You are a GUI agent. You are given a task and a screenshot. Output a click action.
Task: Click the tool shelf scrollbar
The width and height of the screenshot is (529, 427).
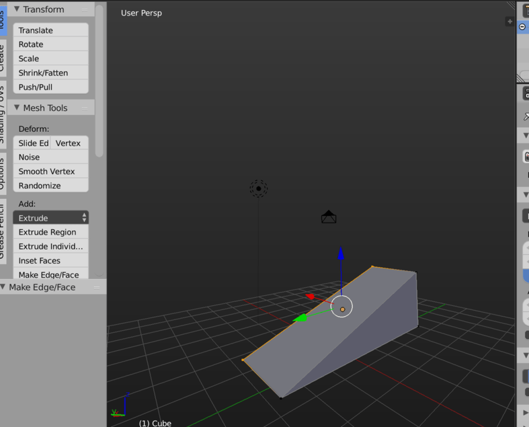point(99,81)
